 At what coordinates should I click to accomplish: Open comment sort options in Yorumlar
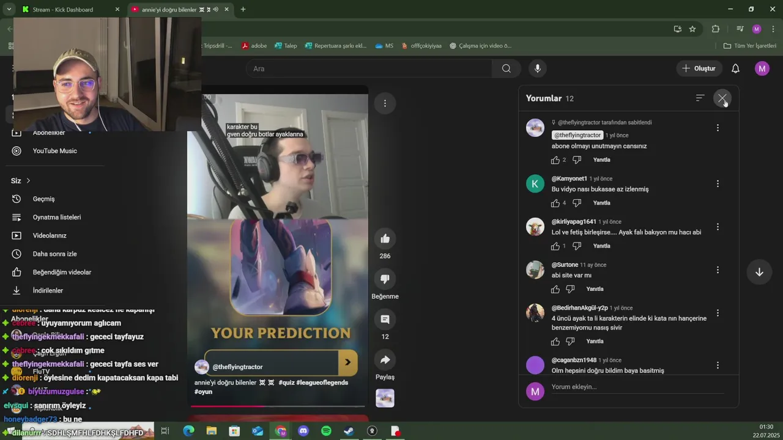(x=700, y=98)
